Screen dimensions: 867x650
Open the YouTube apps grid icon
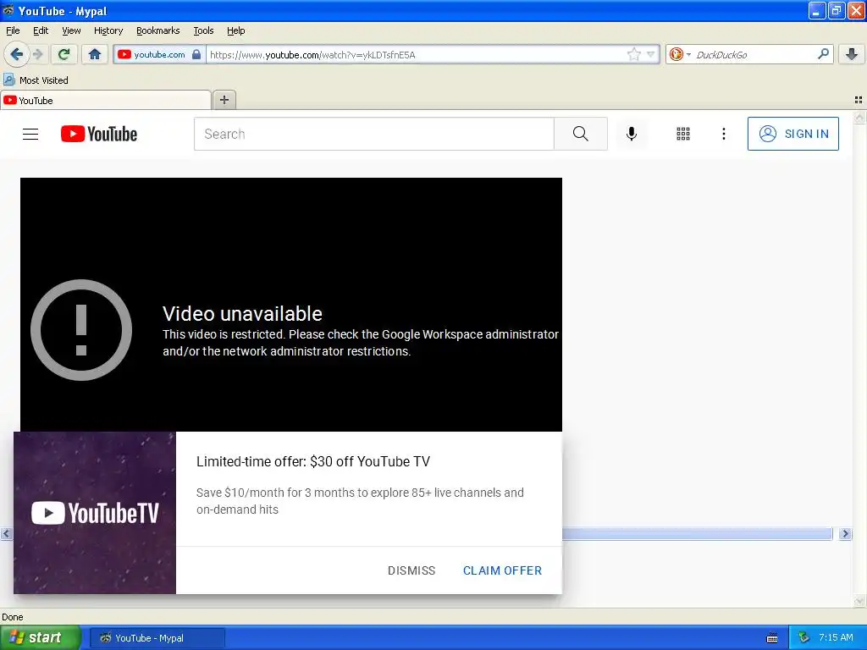(x=683, y=134)
